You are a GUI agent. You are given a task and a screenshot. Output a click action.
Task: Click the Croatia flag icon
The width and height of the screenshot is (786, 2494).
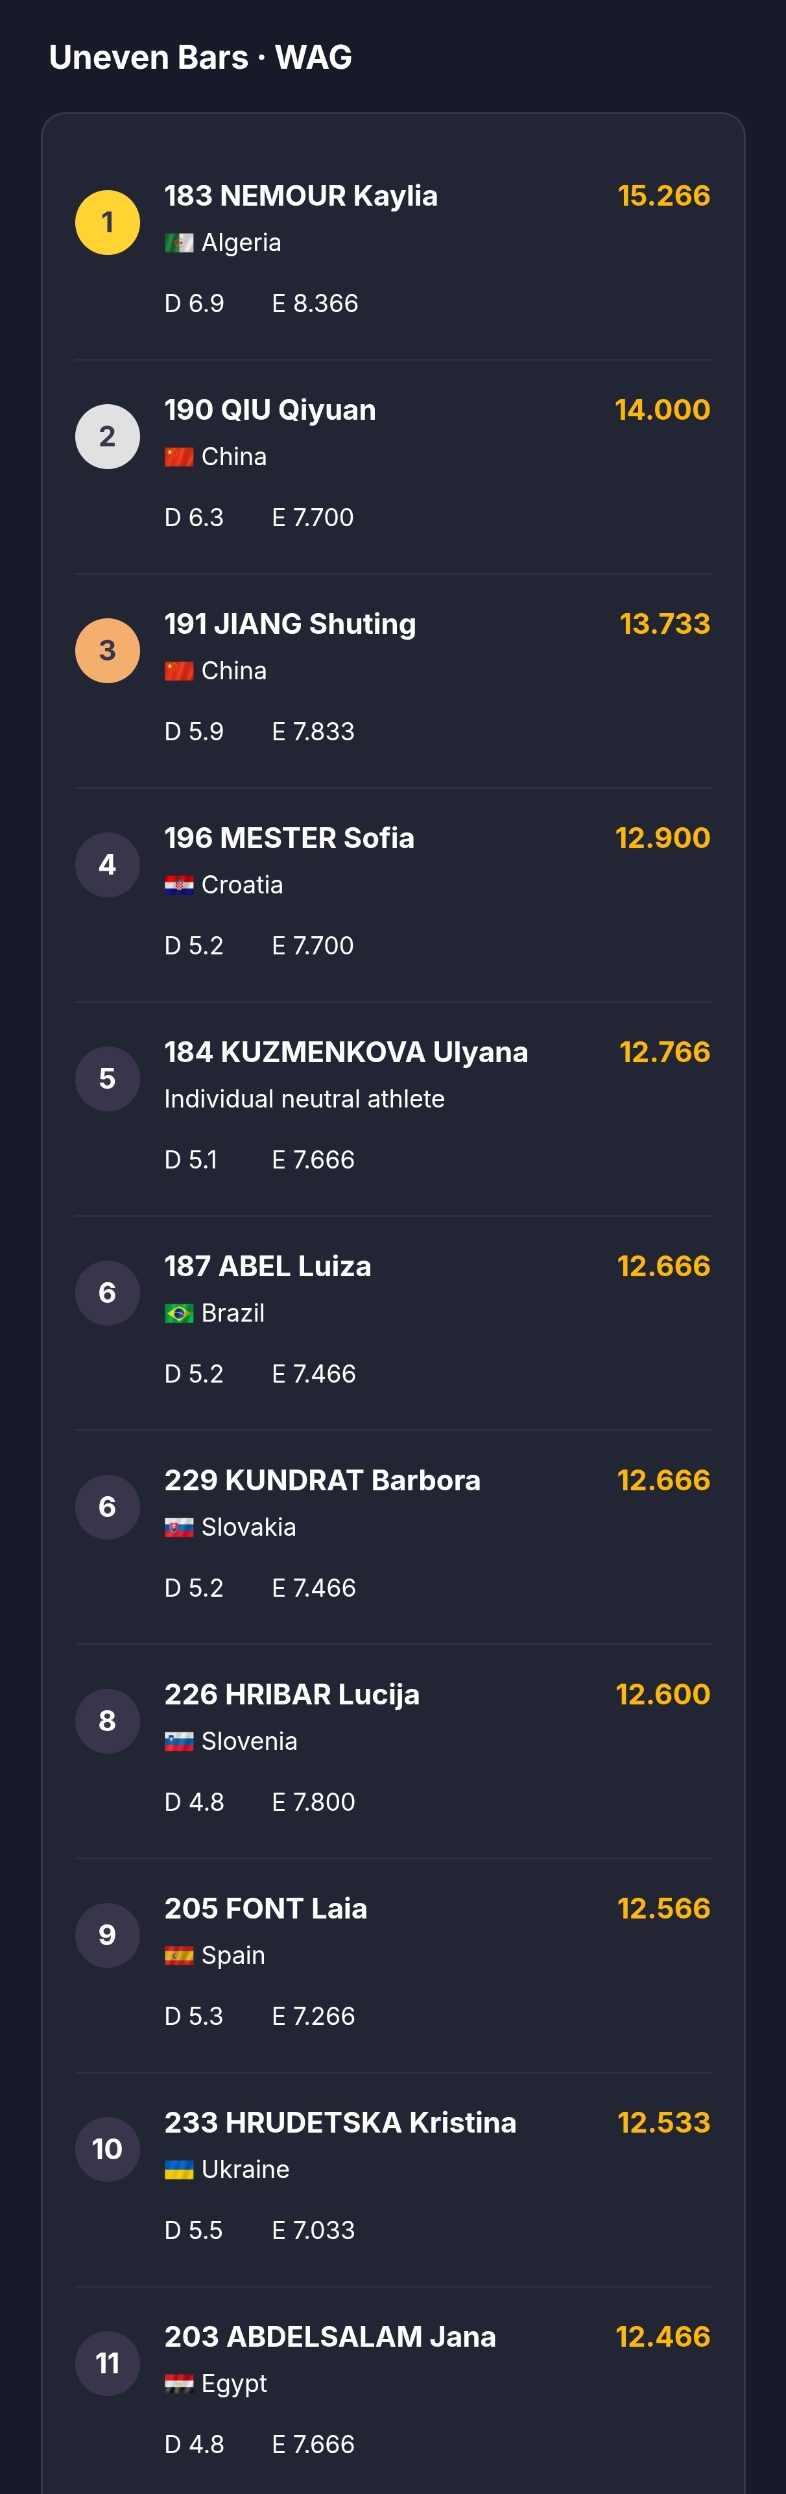(179, 885)
